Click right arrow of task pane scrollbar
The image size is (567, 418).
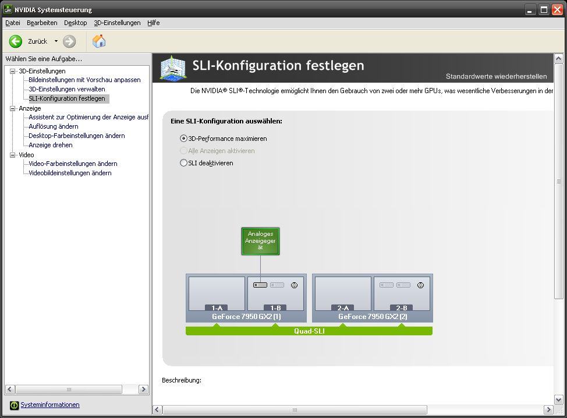pos(144,389)
